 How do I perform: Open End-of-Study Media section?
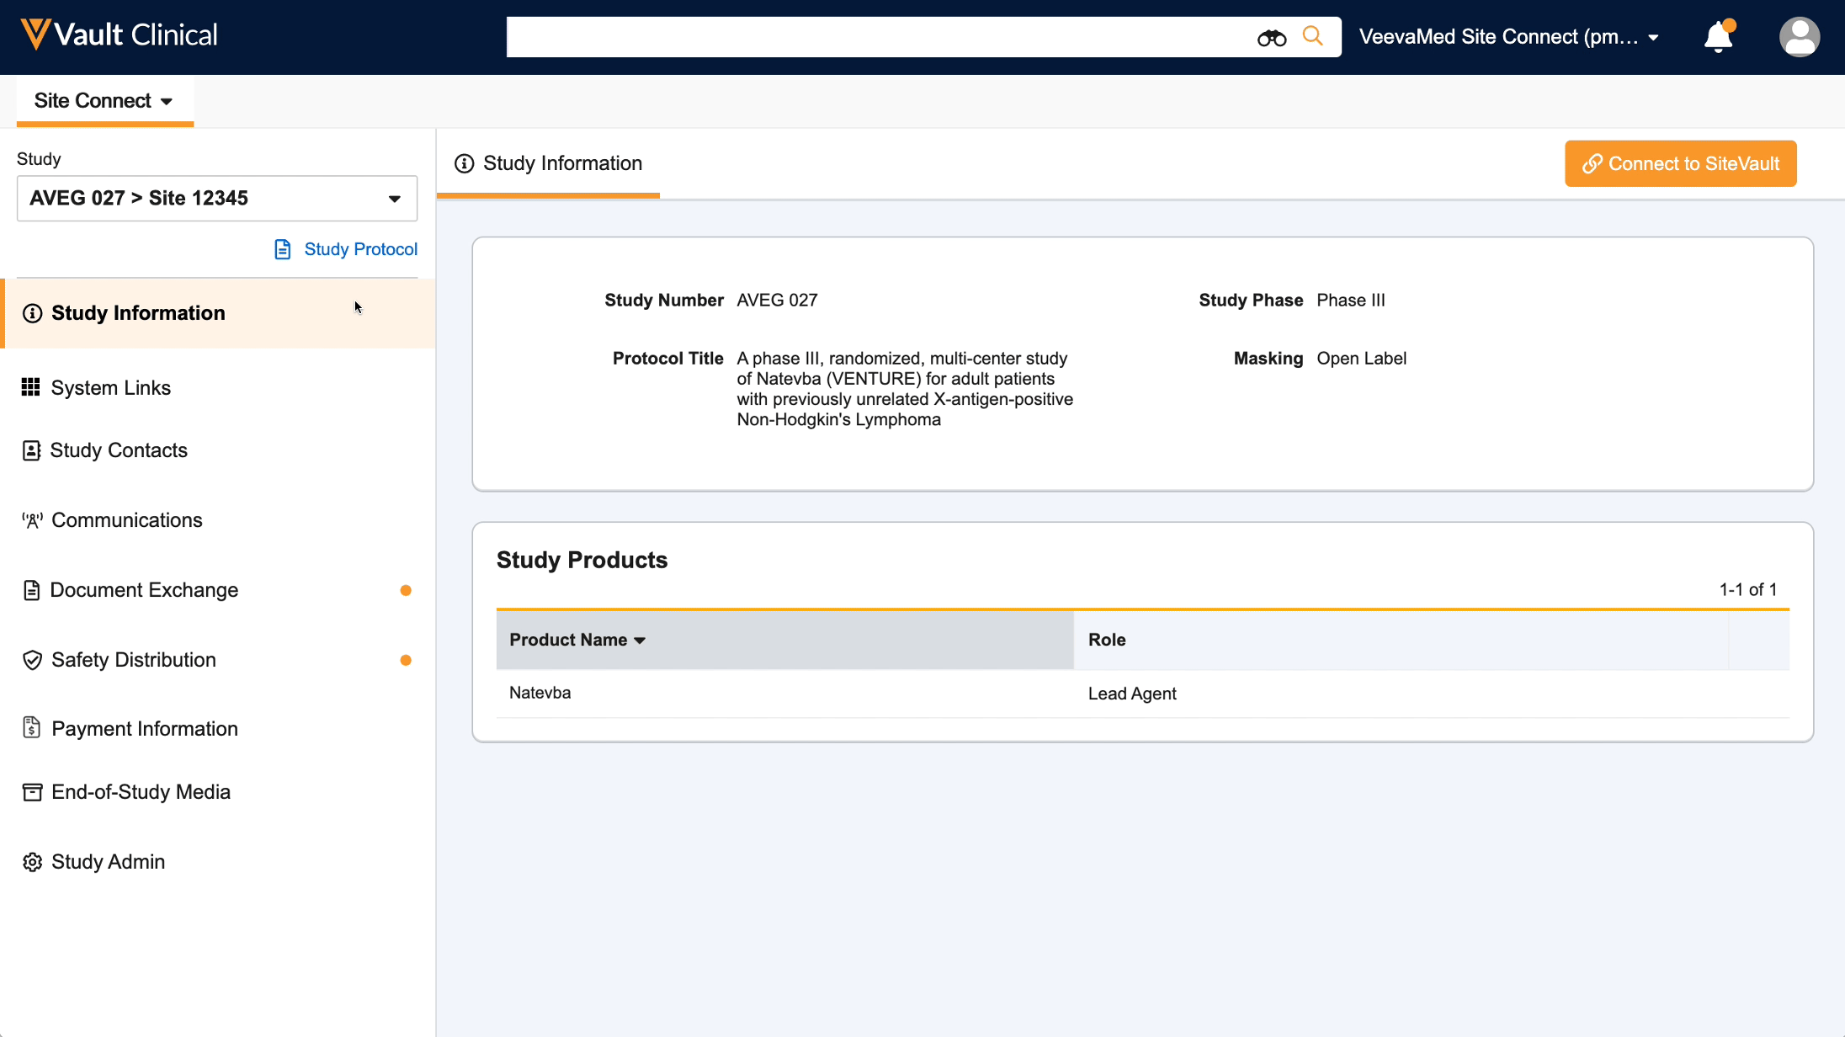pos(141,792)
